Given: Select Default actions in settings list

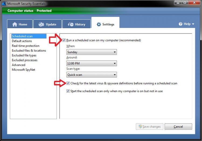Looking at the screenshot, I should click(22, 41).
